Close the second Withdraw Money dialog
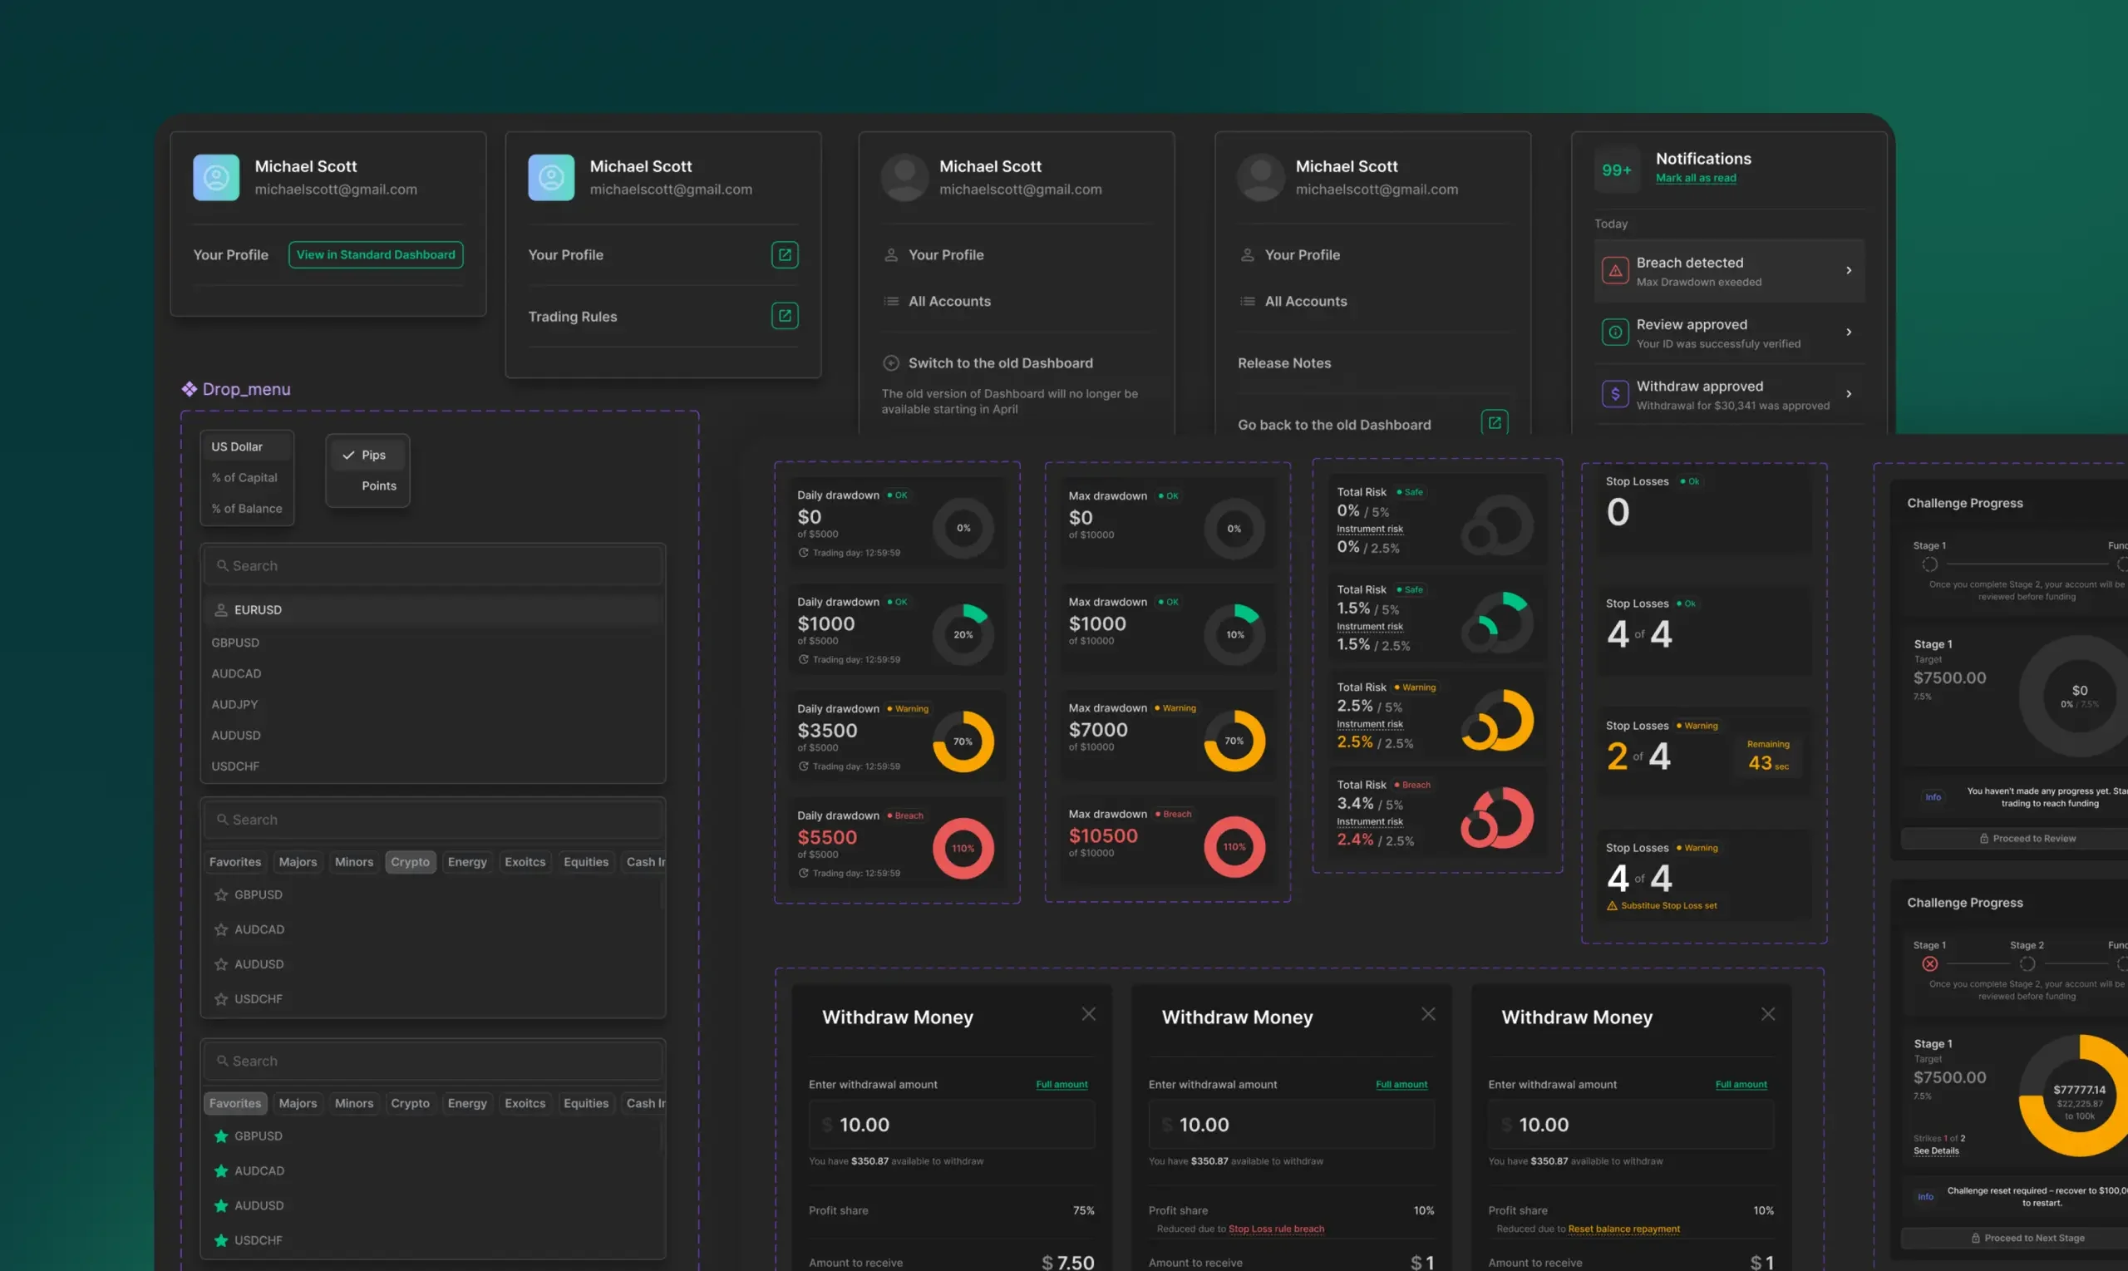 tap(1428, 1014)
